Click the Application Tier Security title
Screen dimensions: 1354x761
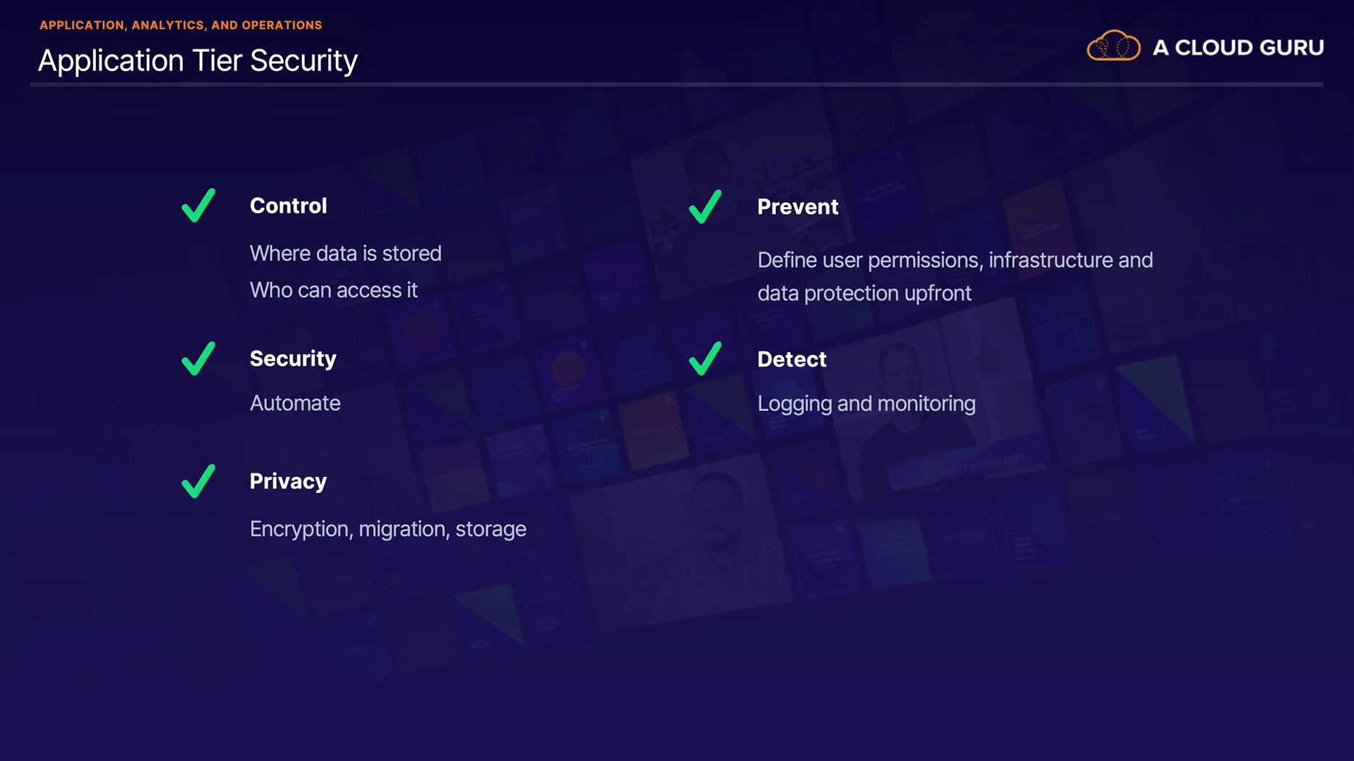(x=197, y=61)
